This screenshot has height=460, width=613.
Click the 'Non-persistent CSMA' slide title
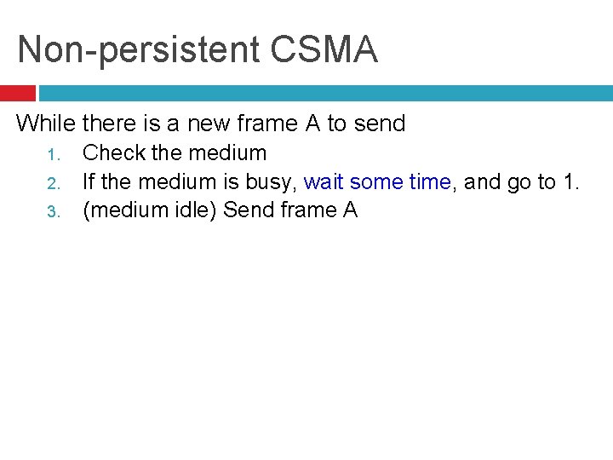click(x=198, y=49)
